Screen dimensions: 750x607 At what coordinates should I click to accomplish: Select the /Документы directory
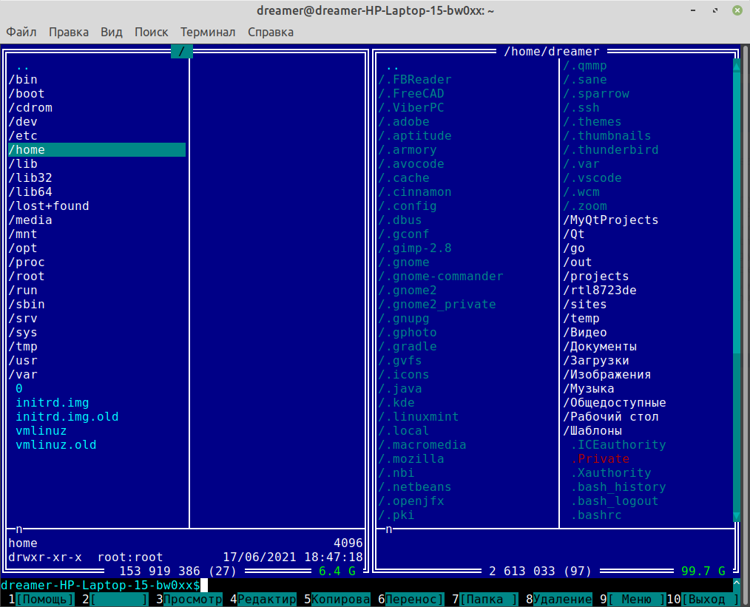click(x=600, y=347)
